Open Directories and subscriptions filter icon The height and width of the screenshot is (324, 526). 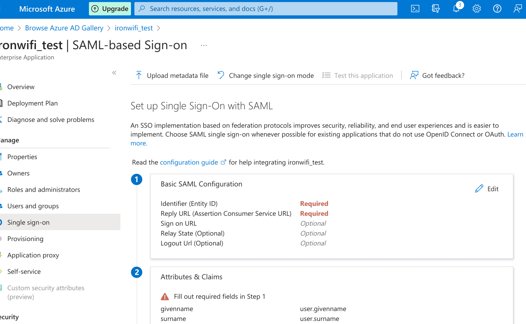435,9
